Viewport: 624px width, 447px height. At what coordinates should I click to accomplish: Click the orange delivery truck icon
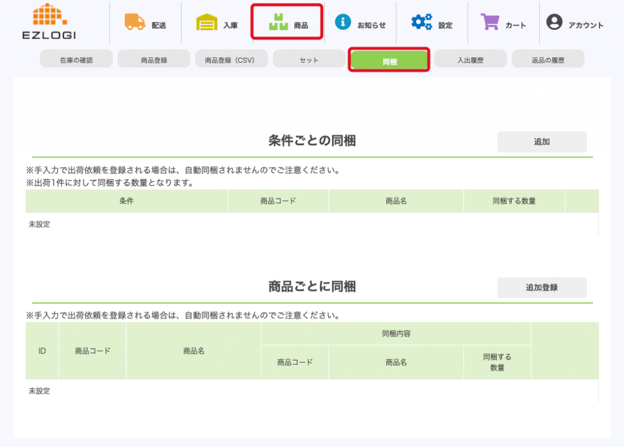point(135,22)
